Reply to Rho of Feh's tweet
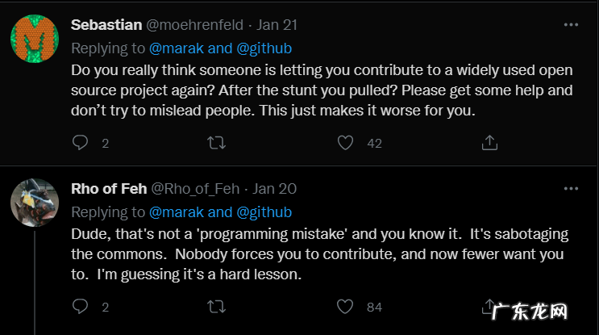599x335 pixels. point(81,307)
